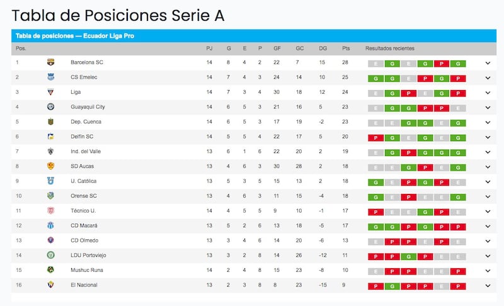This screenshot has height=306, width=504.
Task: Expand the El Nacional row chevron
Action: [x=488, y=285]
